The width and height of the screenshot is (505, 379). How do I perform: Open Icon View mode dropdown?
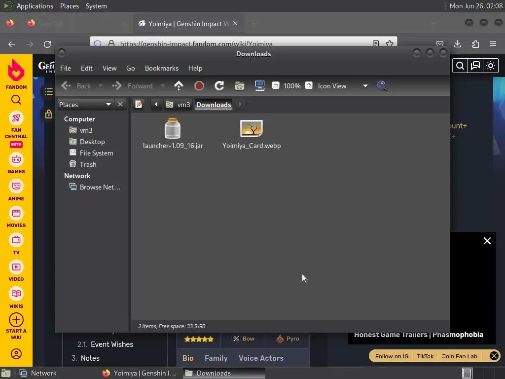coord(343,86)
